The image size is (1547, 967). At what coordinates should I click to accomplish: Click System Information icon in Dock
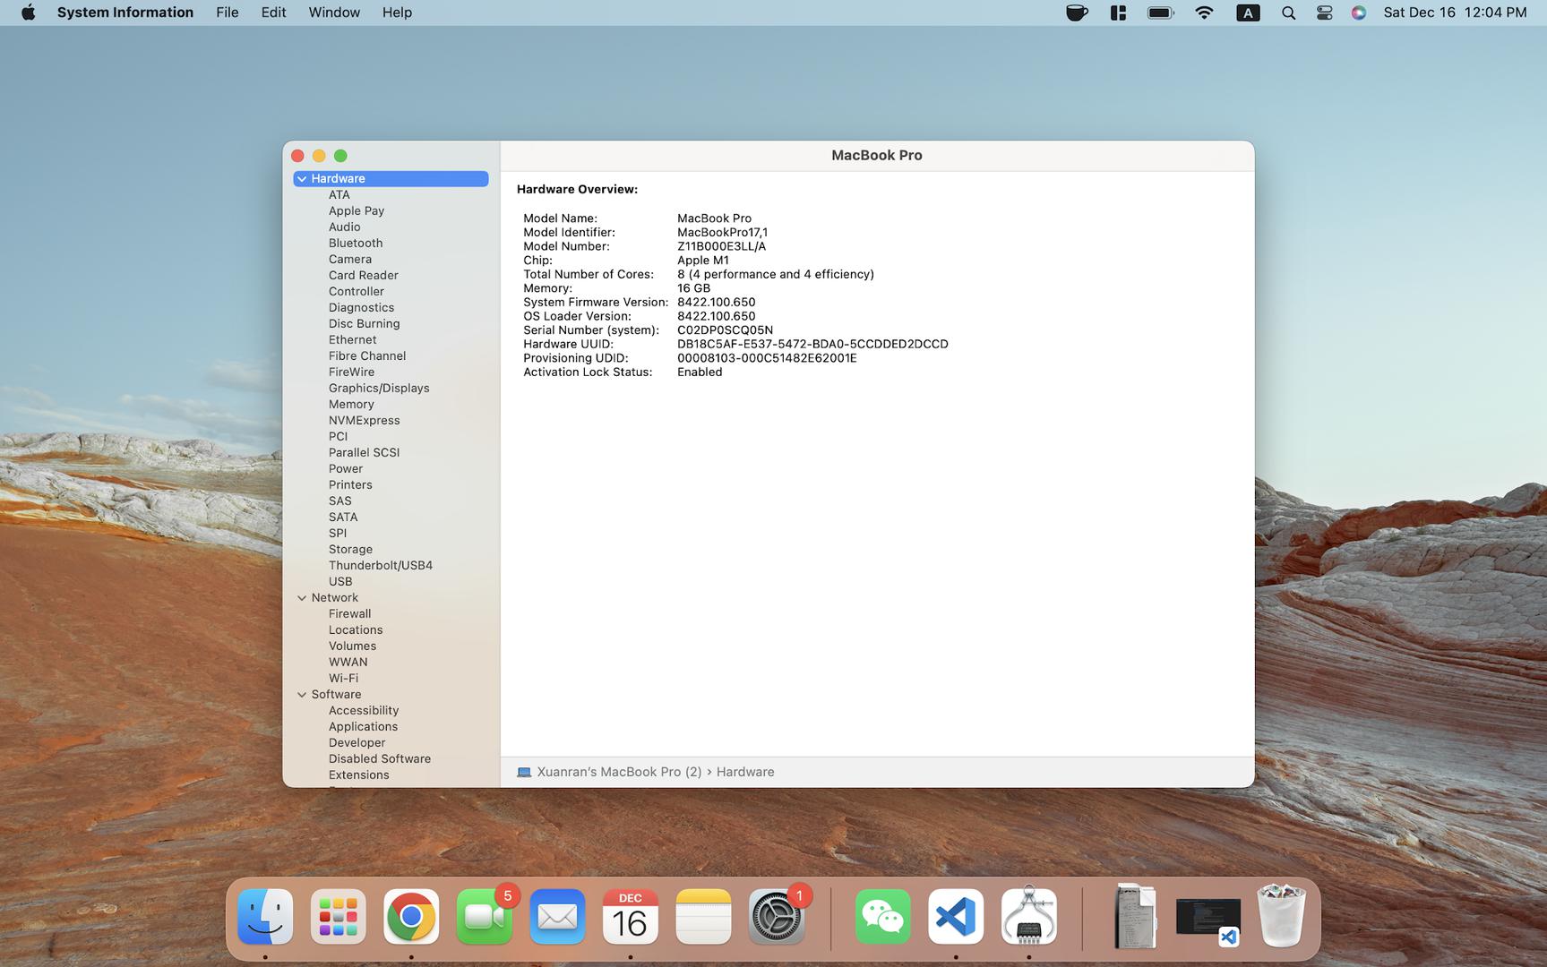(1029, 917)
